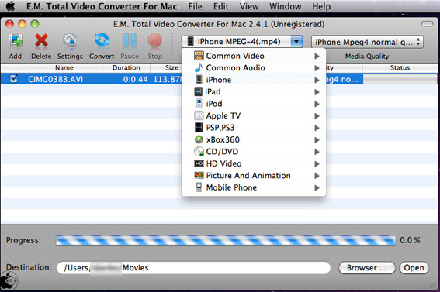Click the 0:0:44 duration cell

[135, 79]
